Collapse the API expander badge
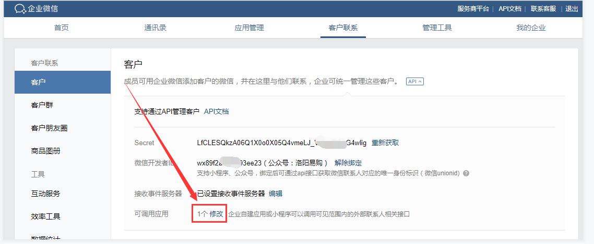 coord(415,81)
